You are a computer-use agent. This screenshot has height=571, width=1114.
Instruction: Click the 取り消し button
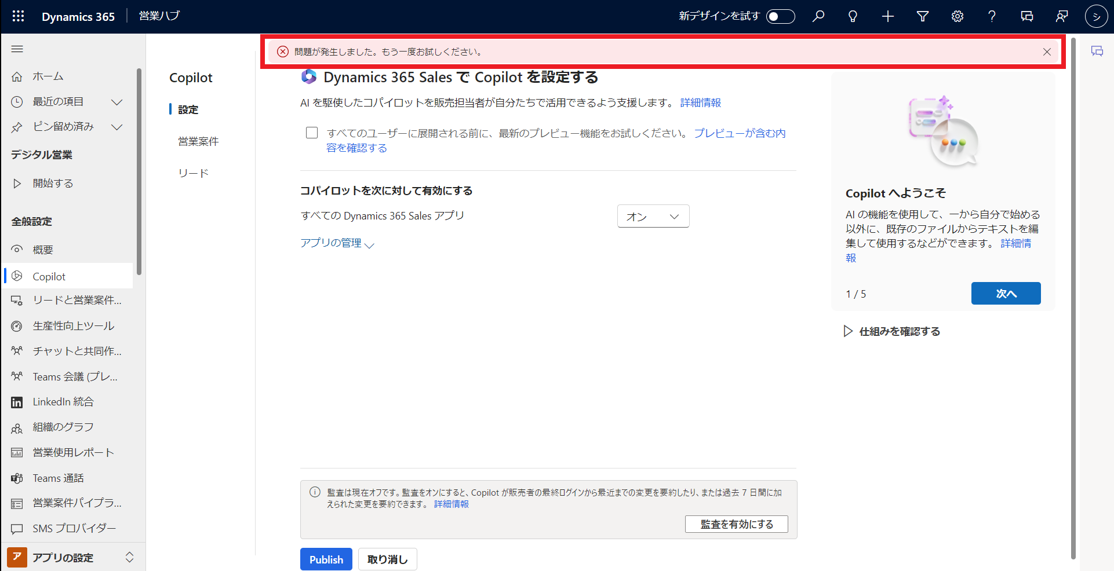388,559
